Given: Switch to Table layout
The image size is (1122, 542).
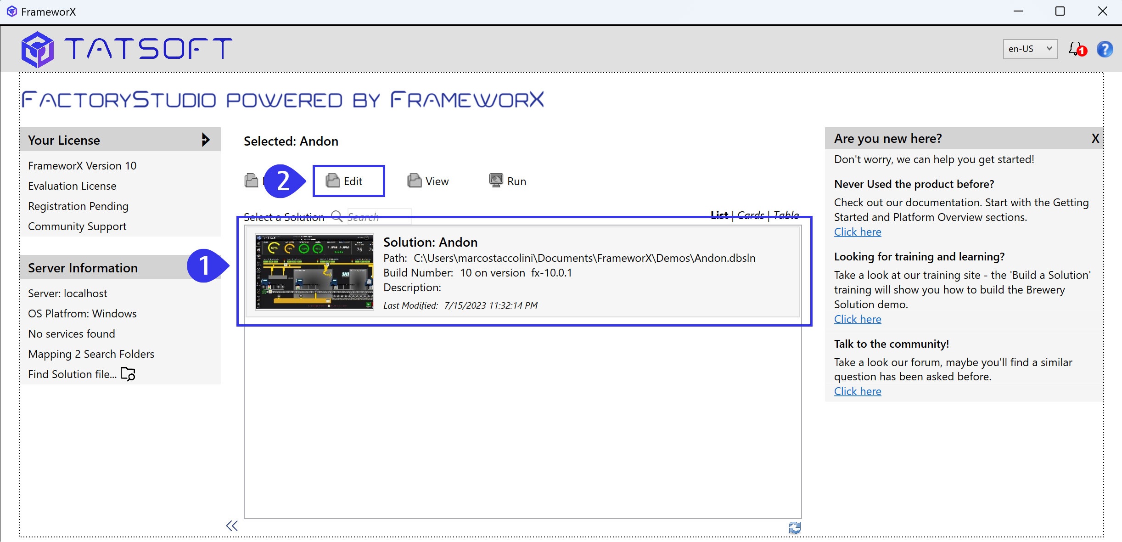Looking at the screenshot, I should point(786,215).
